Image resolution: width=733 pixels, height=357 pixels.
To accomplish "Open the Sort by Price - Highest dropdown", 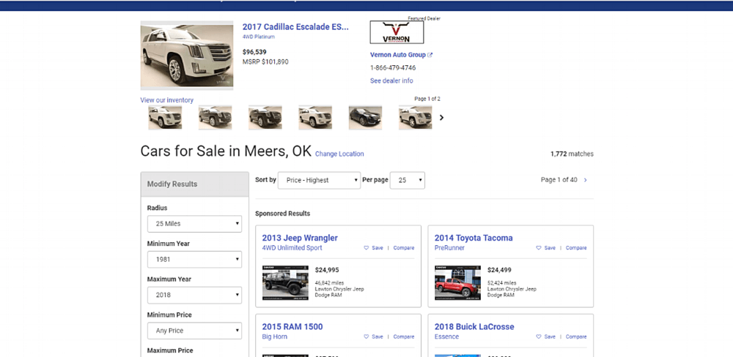I will (320, 180).
